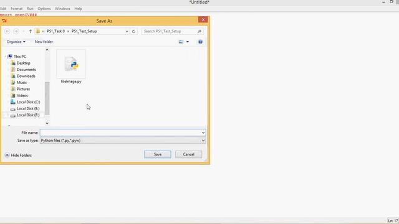Collapse the This PC tree node
399x224 pixels.
(5, 57)
